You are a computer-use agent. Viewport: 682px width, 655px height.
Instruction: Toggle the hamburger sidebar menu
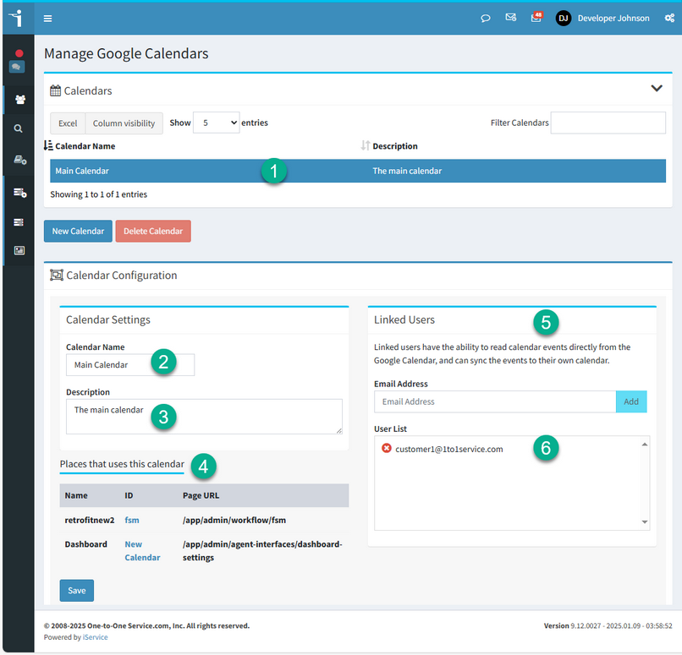coord(47,18)
